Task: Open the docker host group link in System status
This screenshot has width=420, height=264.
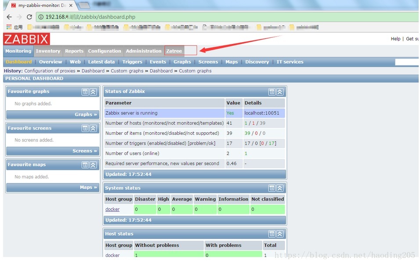Action: click(112, 209)
